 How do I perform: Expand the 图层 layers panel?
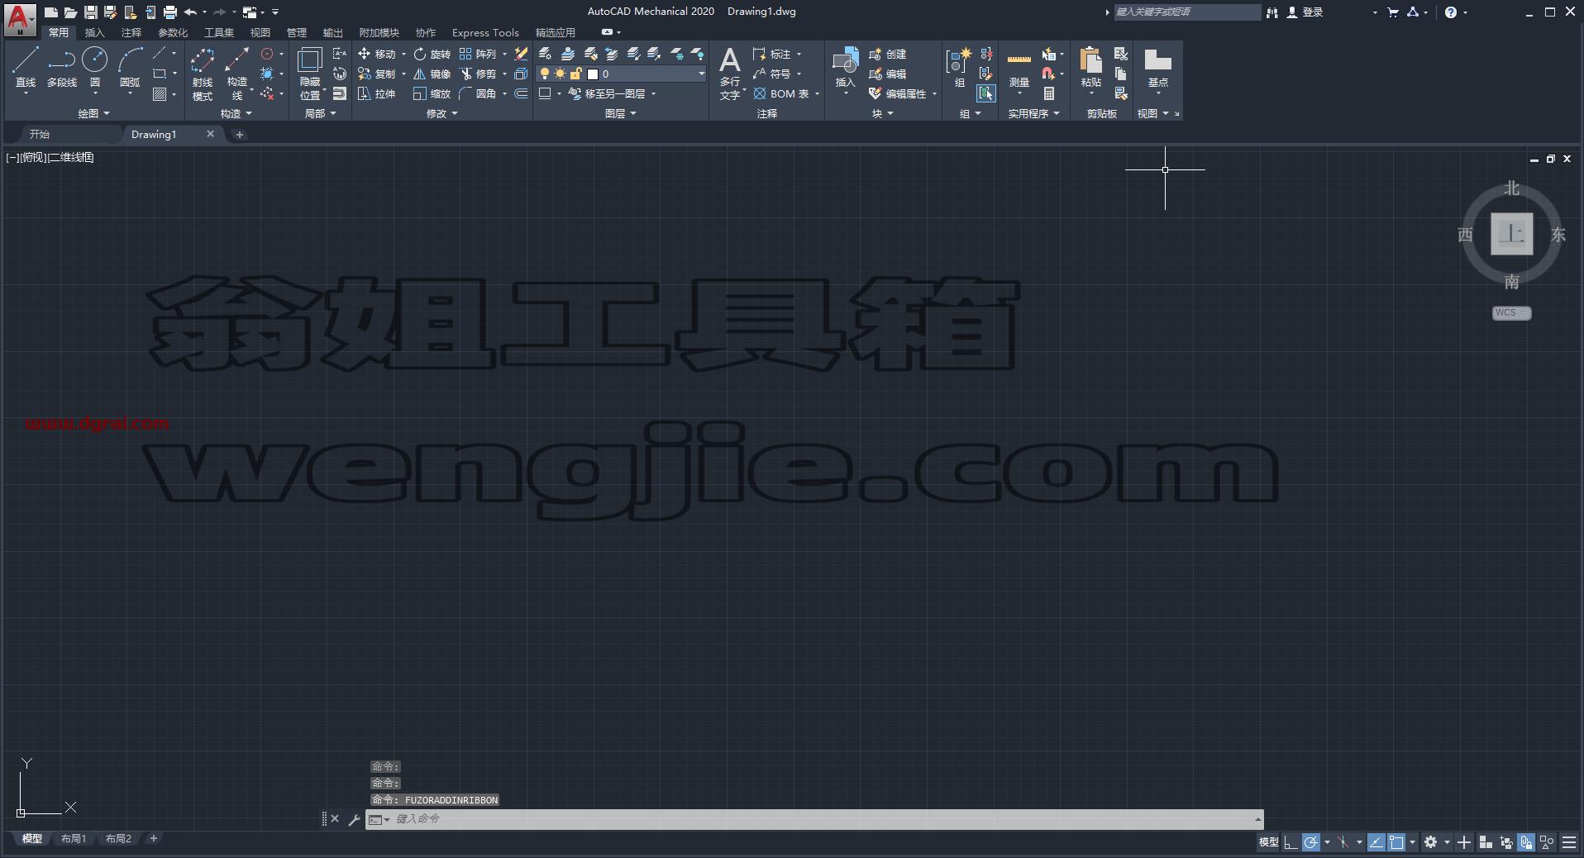621,113
